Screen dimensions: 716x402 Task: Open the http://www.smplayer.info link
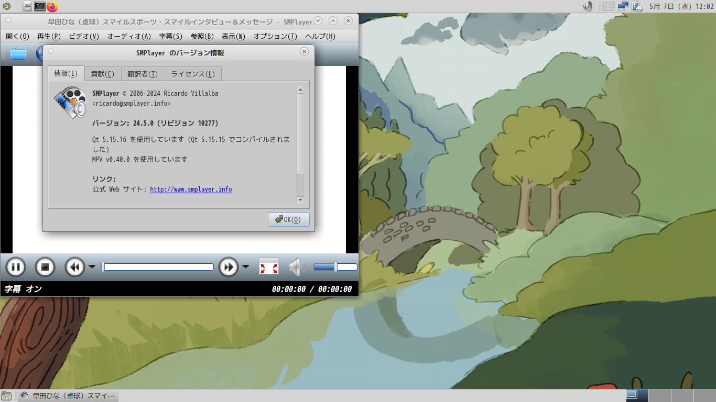point(191,189)
